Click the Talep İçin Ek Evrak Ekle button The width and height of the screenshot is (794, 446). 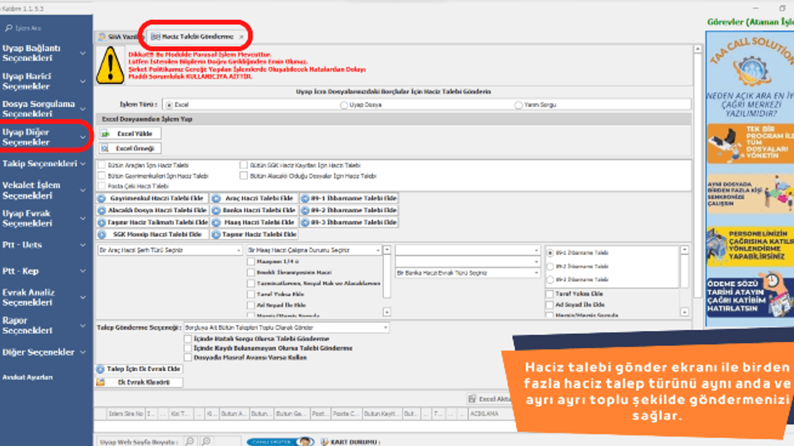tap(140, 369)
